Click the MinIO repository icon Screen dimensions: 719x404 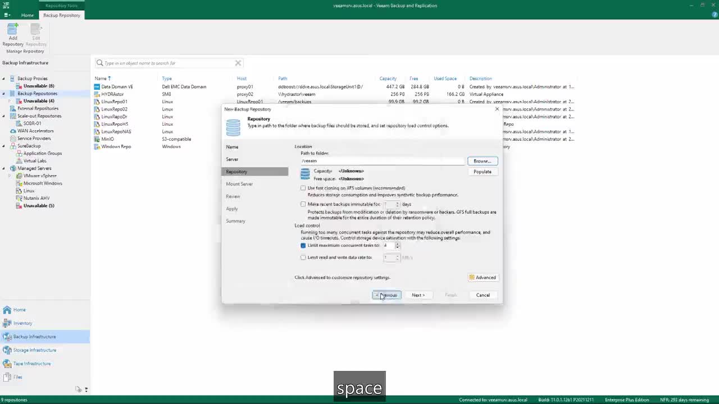(x=97, y=139)
